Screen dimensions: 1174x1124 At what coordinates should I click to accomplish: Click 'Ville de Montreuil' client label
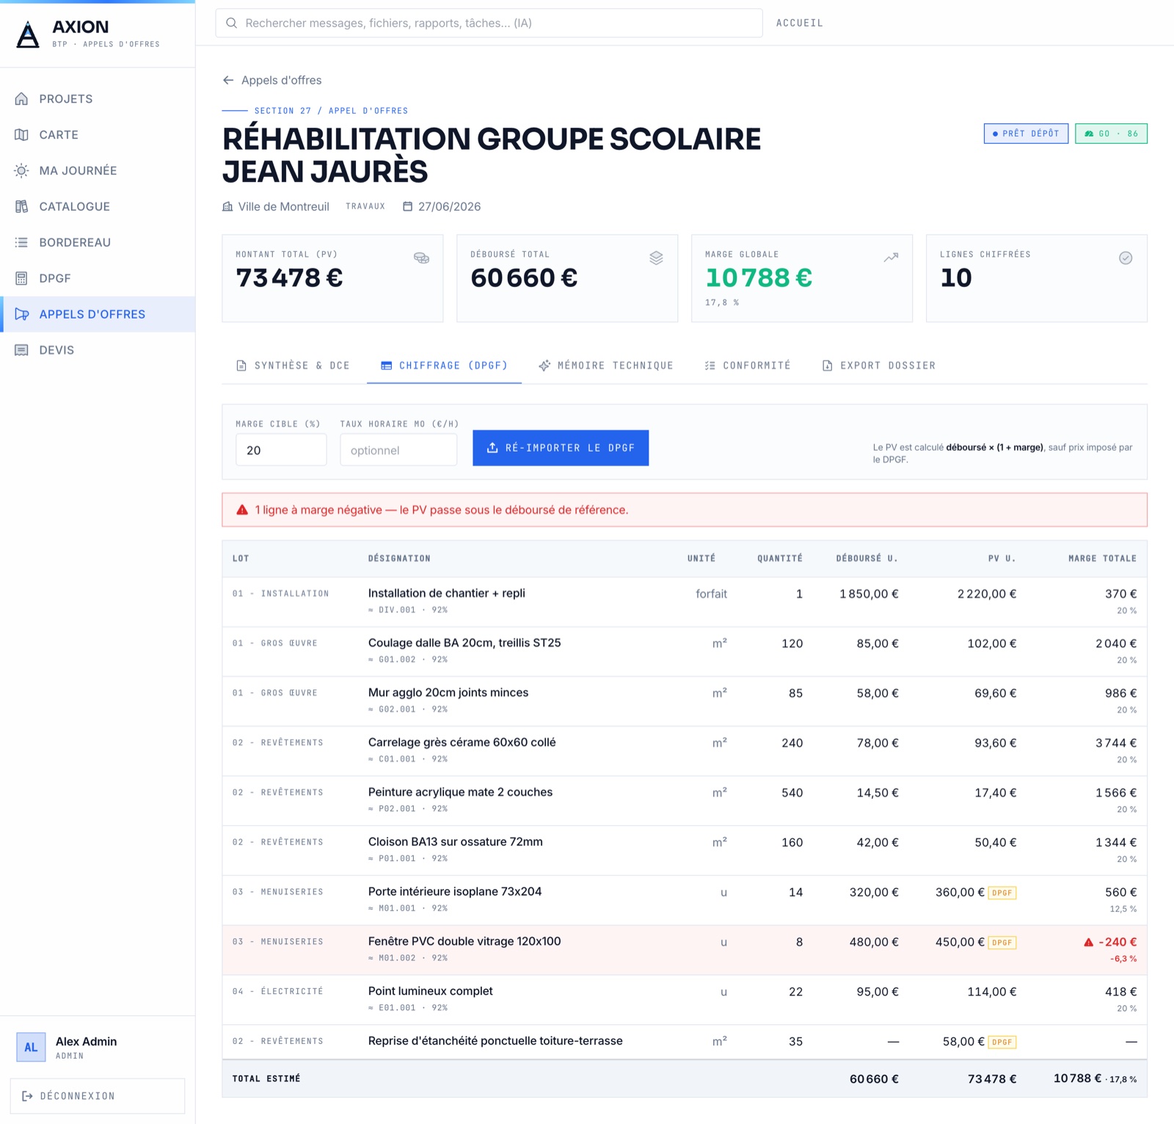284,206
